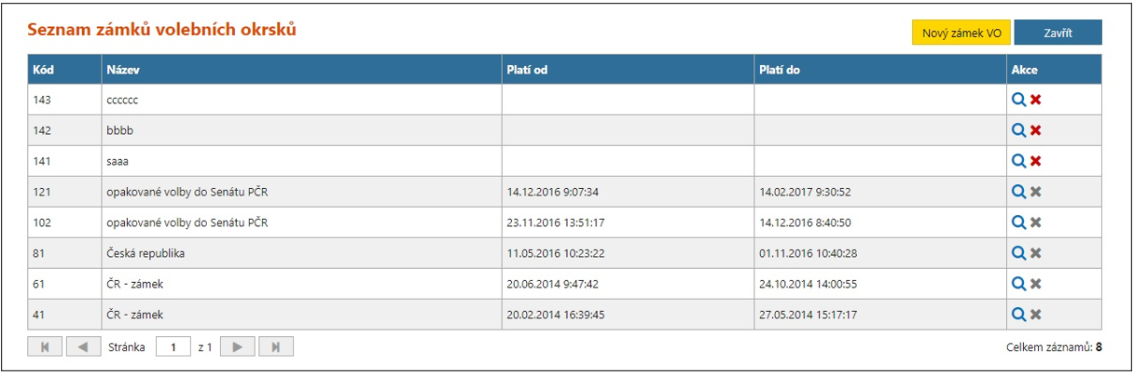Delete record with code 141
Viewport: 1134px width, 376px height.
pos(1035,161)
